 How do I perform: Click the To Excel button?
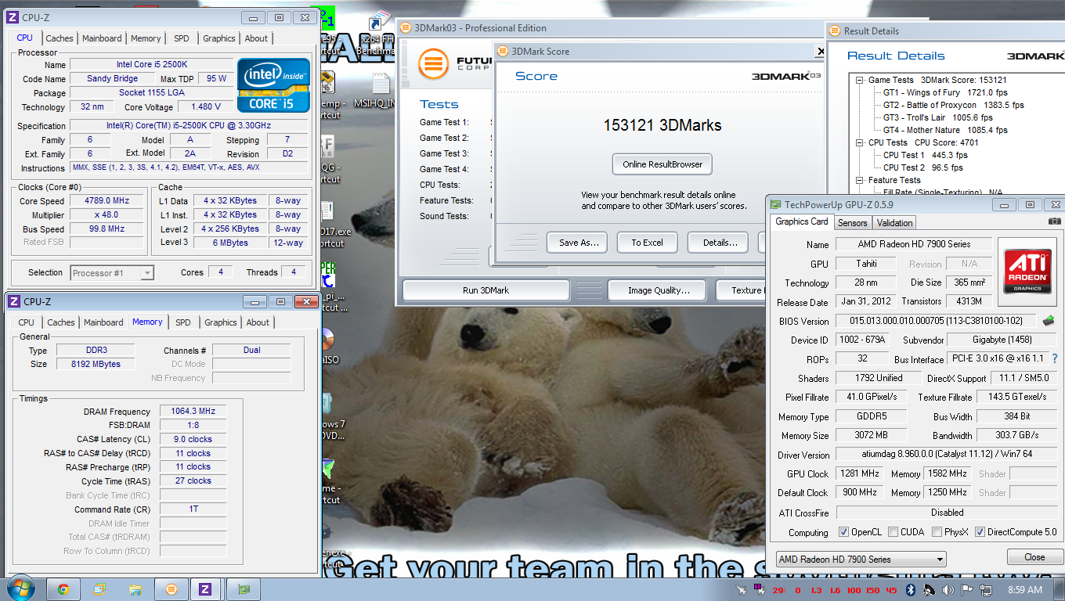647,243
